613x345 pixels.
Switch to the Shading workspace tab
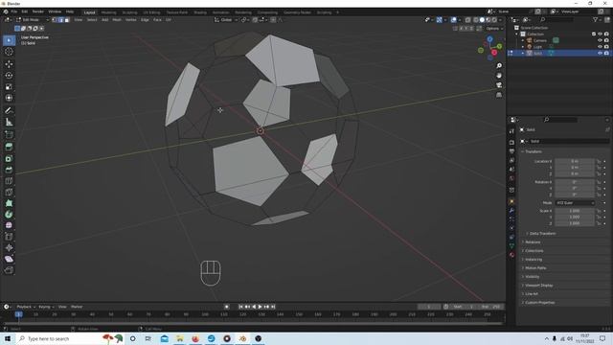(x=200, y=12)
